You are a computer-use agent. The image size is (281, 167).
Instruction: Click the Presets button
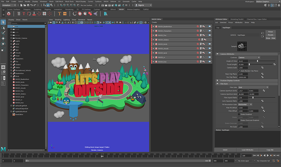[270, 35]
